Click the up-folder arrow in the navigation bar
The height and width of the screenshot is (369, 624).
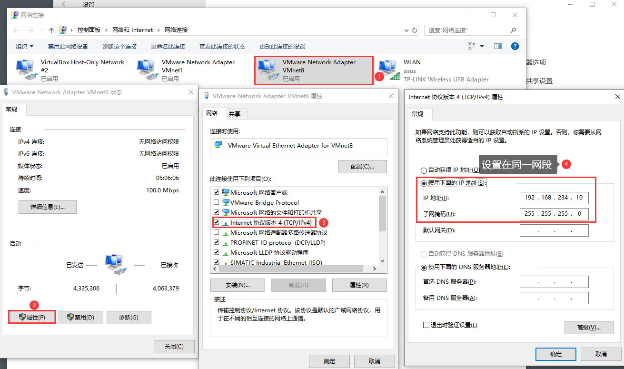pos(51,30)
